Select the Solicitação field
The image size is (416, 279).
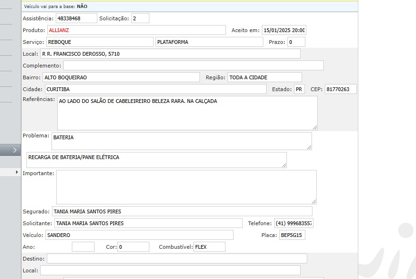tap(140, 18)
